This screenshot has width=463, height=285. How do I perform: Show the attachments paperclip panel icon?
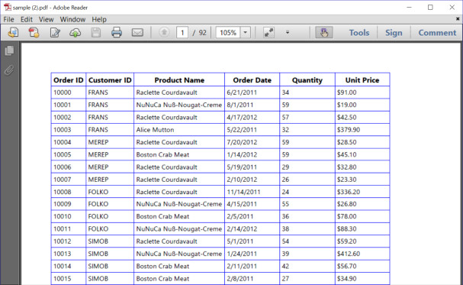tap(9, 70)
